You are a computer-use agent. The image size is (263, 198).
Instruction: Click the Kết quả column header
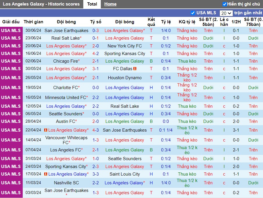pos(151,22)
